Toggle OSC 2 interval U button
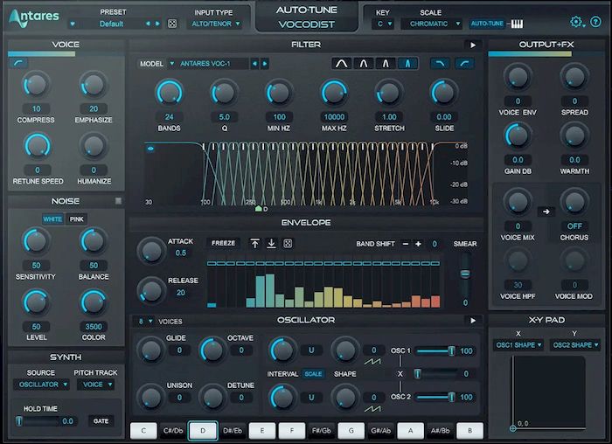The width and height of the screenshot is (612, 444). [x=311, y=397]
